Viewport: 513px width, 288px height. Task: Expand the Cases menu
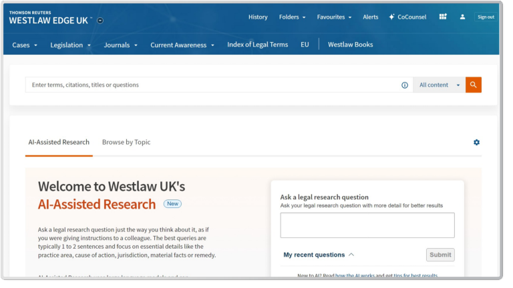25,45
